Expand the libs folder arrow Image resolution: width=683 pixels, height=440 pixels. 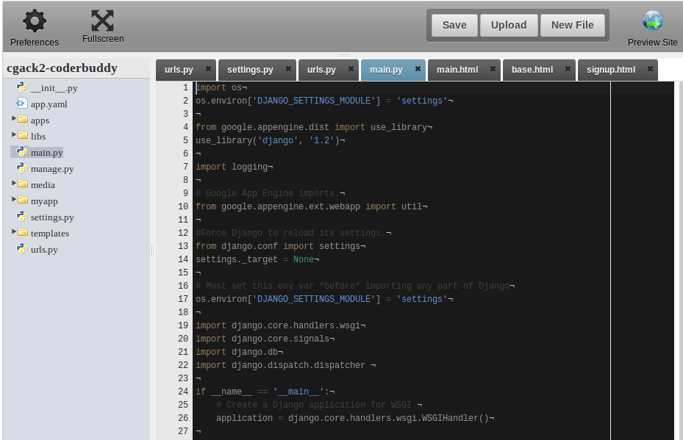14,134
